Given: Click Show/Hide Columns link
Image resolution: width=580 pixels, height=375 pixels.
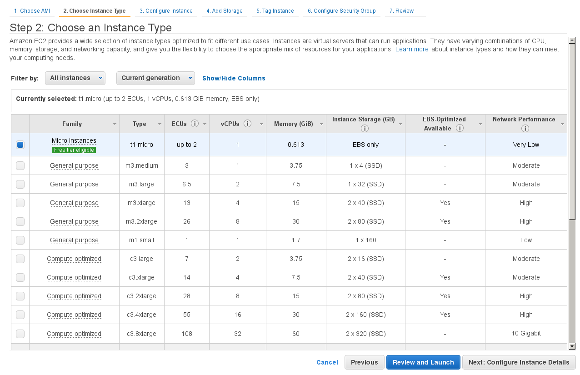Looking at the screenshot, I should pos(234,78).
